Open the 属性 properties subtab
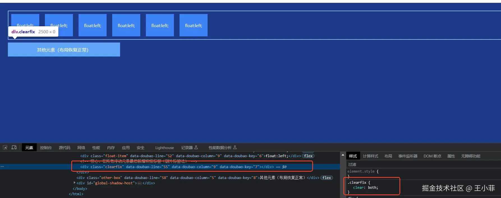 coord(451,156)
